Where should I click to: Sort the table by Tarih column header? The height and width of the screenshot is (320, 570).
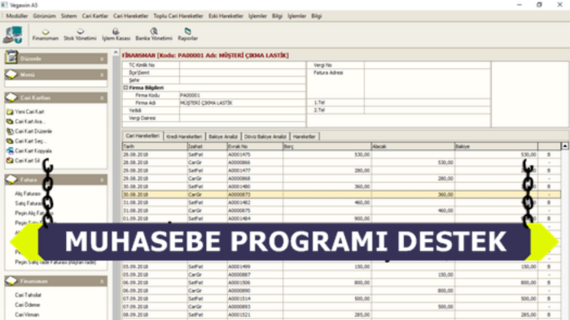click(155, 146)
